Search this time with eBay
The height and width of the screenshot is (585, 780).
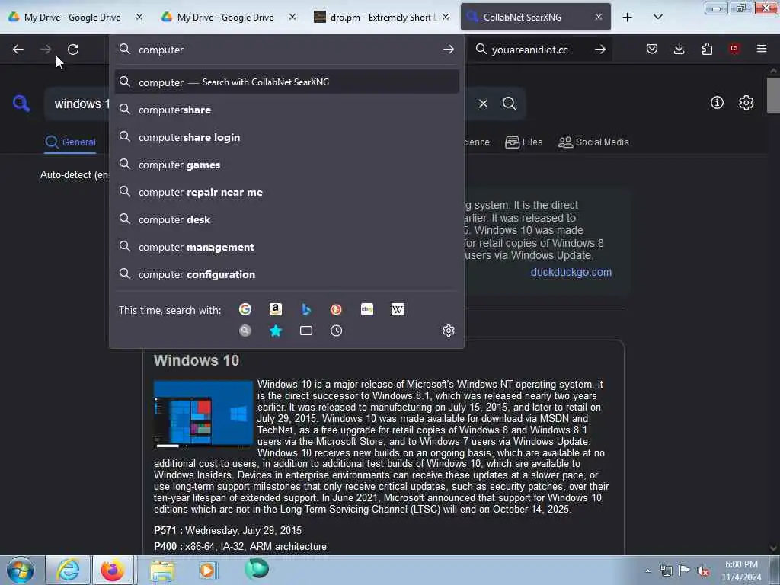tap(367, 309)
